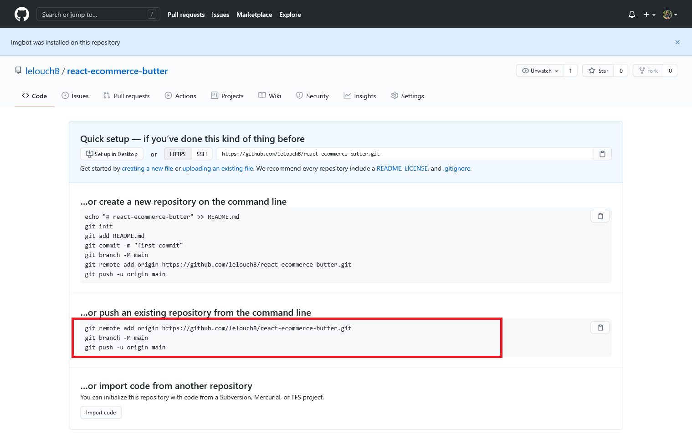692x434 pixels.
Task: Switch to the Wiki tab
Action: point(270,96)
